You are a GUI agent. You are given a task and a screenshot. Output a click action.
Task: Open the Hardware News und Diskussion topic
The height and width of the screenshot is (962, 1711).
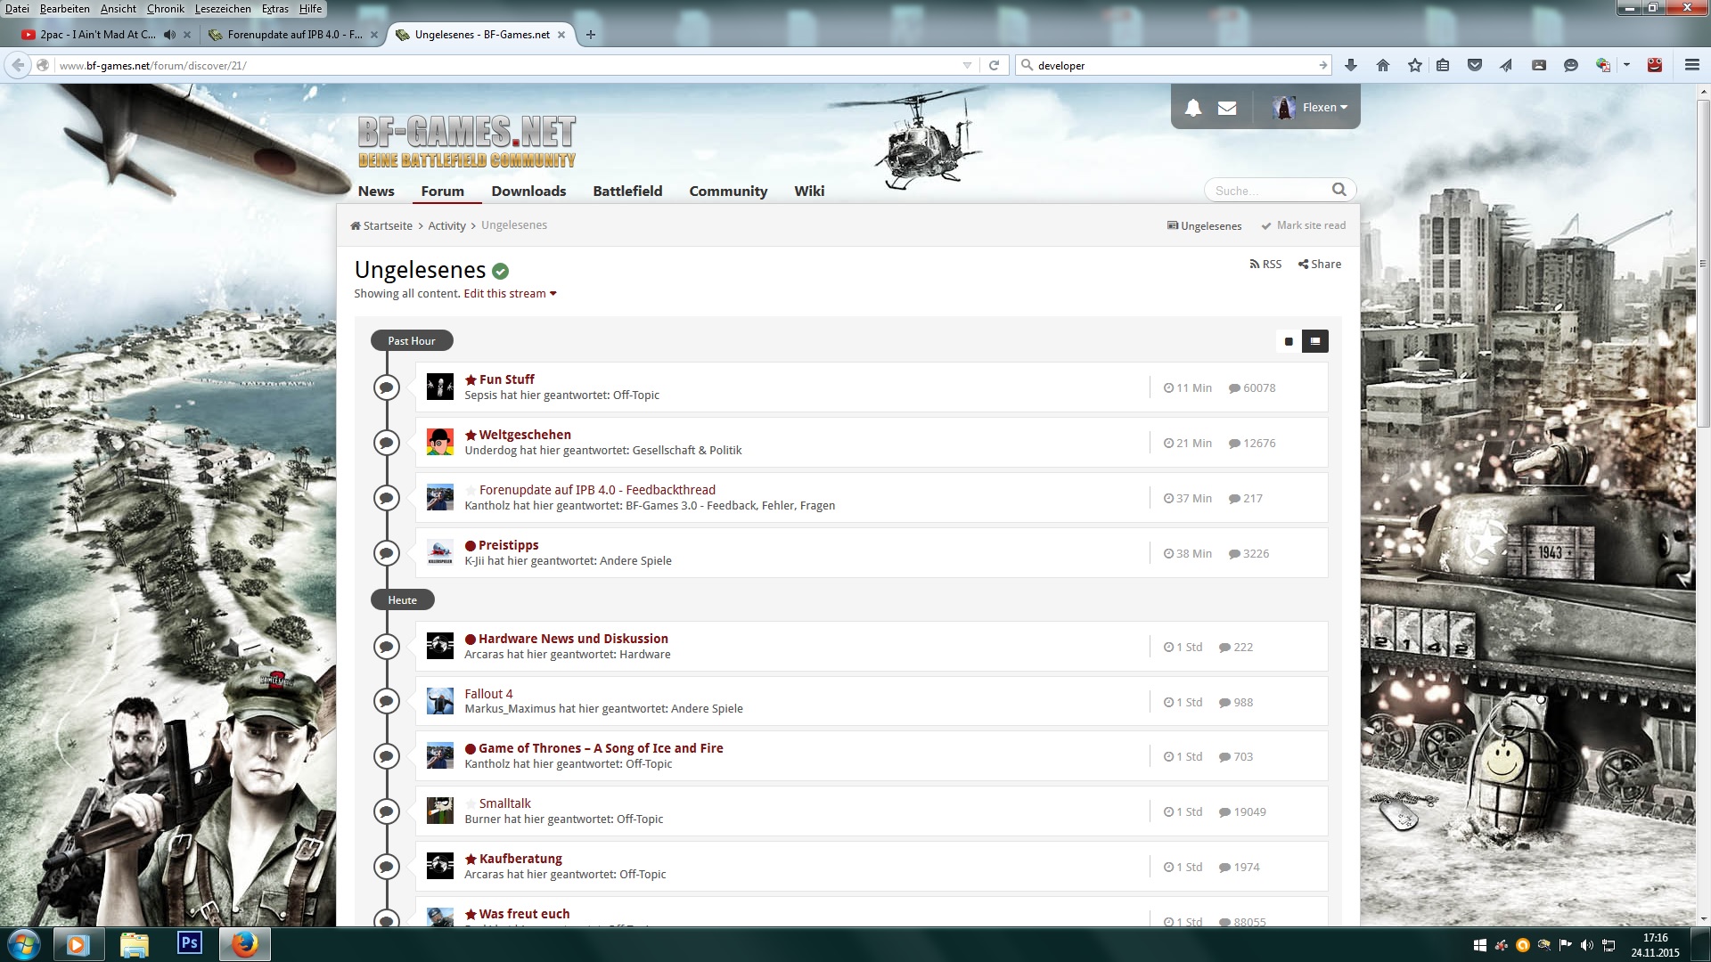coord(573,639)
